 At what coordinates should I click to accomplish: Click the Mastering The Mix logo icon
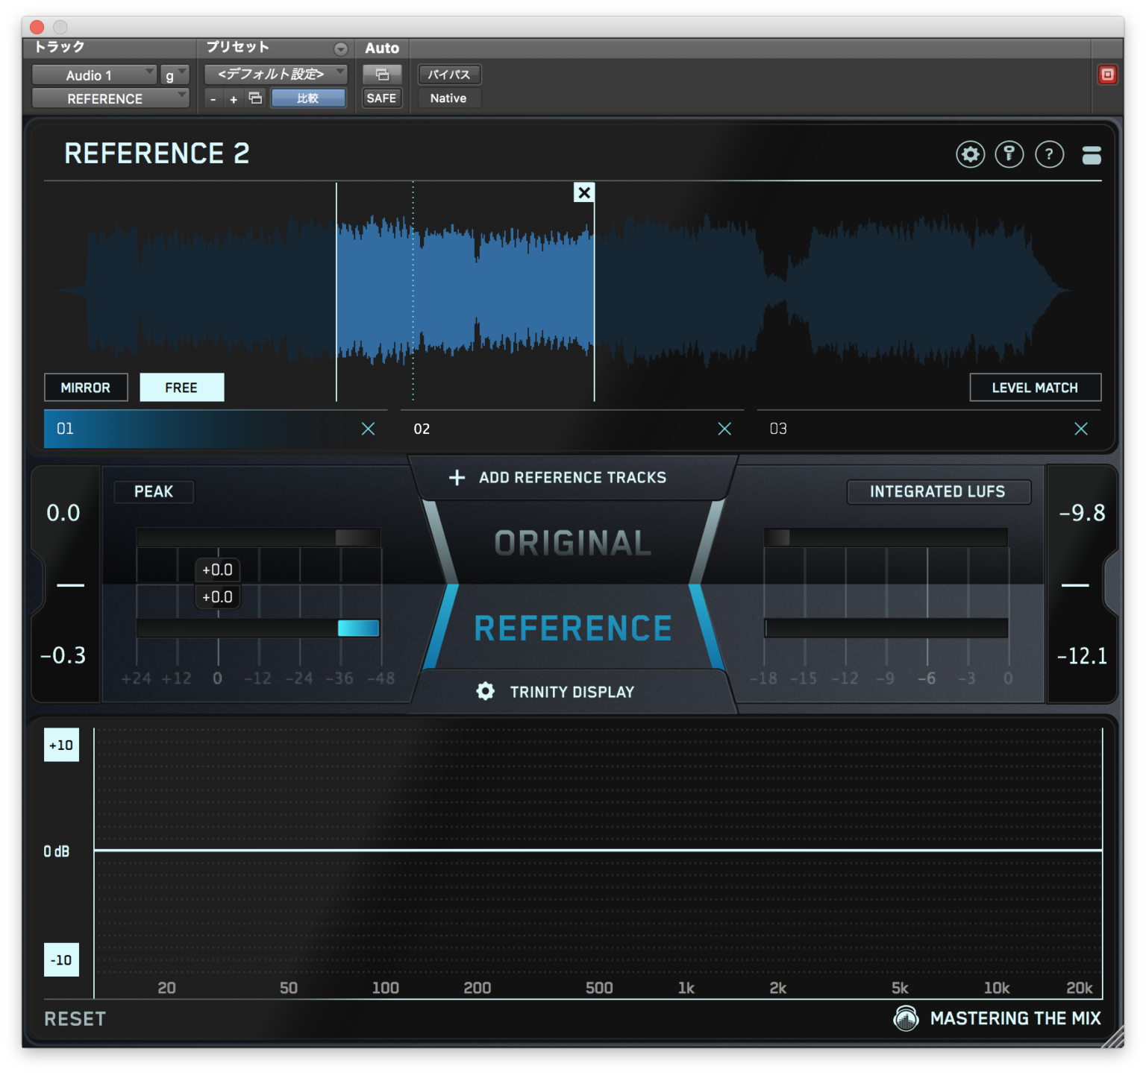[905, 1018]
